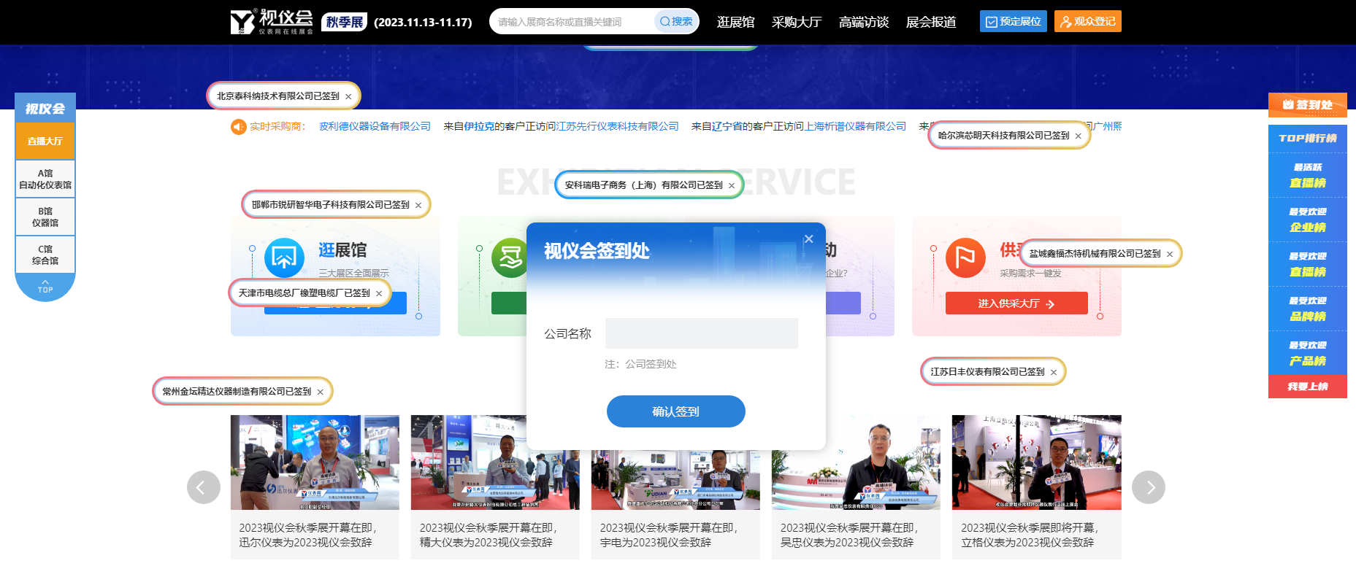This screenshot has width=1356, height=585.
Task: Open the 最受欢迎品牌榜 ranking
Action: [1307, 309]
